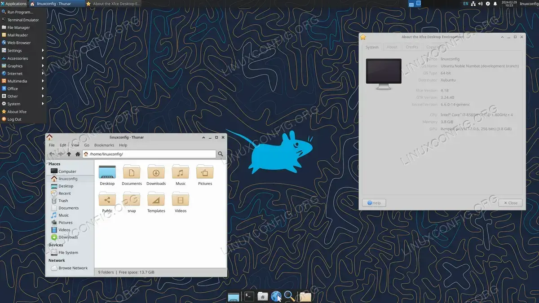The height and width of the screenshot is (303, 539).
Task: Open the Show Desktop dock icon
Action: click(233, 296)
